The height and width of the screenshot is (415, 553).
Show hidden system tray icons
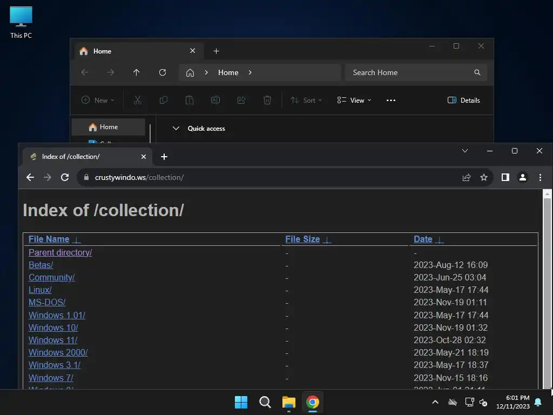coord(435,402)
